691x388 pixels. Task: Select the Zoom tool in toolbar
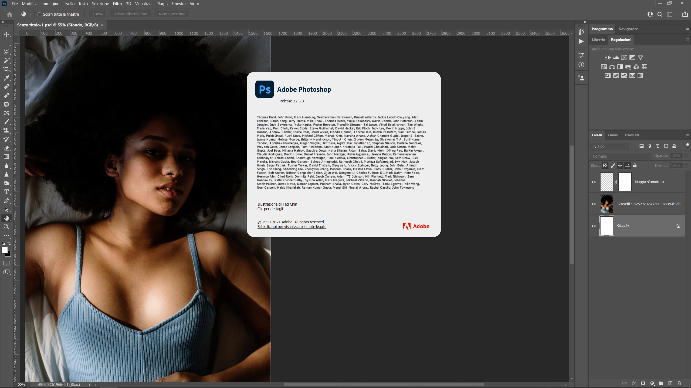pos(6,227)
